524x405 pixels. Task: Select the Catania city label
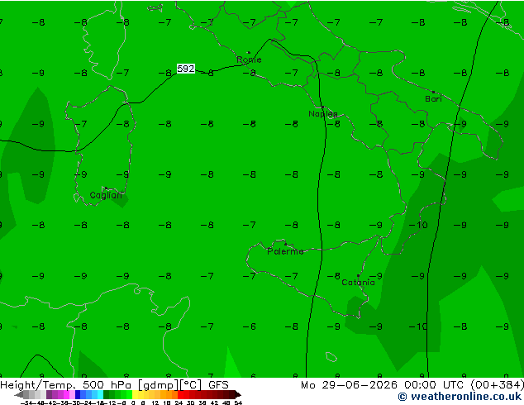click(x=358, y=283)
